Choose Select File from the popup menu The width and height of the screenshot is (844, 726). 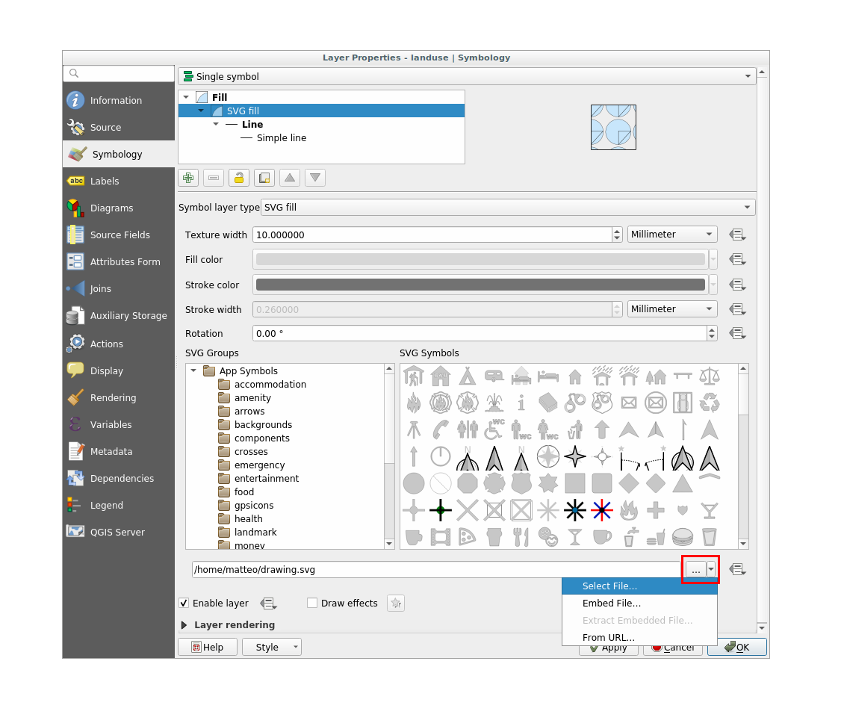[609, 586]
